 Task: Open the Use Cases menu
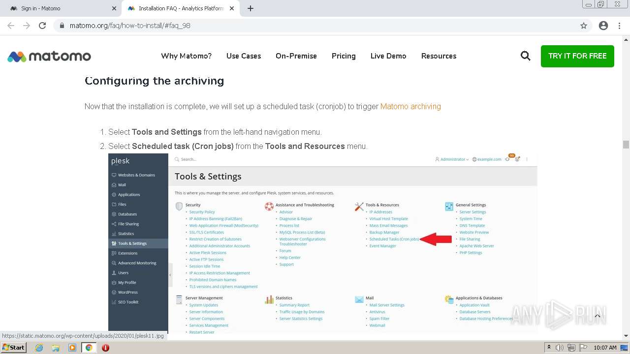pos(244,56)
